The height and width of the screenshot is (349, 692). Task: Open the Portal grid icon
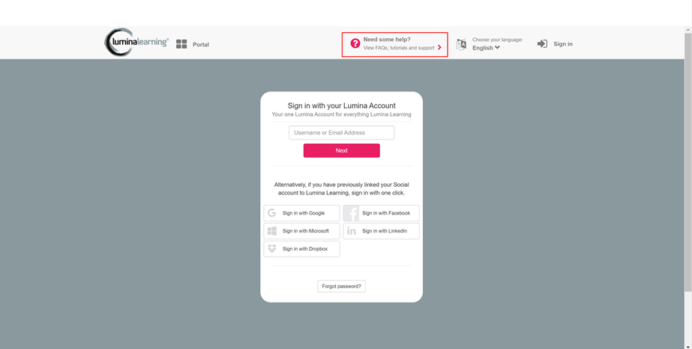click(x=181, y=44)
